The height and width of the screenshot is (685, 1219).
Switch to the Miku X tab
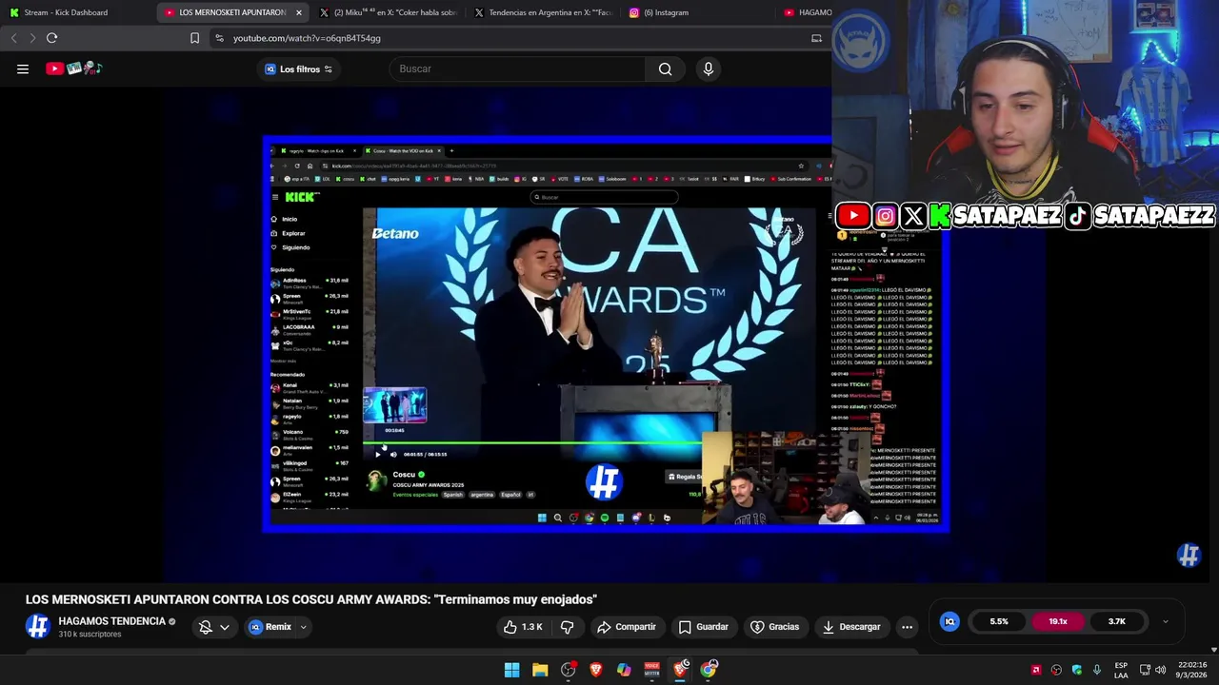(x=388, y=12)
